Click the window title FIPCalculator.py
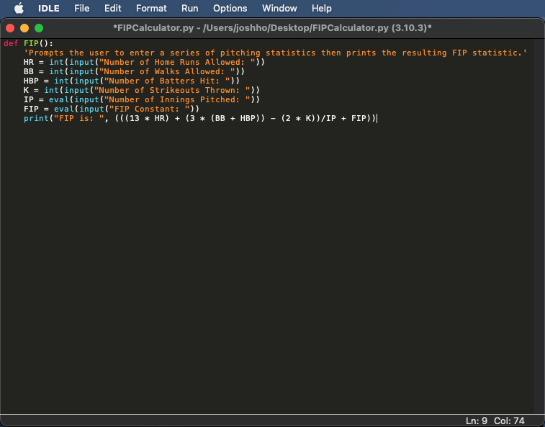This screenshot has height=427, width=545. point(272,28)
